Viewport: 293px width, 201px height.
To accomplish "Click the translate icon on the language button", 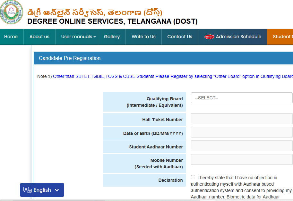I will coord(28,190).
